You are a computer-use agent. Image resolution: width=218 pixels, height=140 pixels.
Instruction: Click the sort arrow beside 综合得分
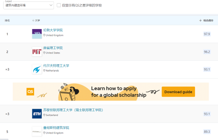[200, 20]
